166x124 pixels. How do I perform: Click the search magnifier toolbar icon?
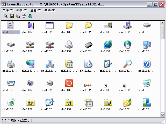[6, 16]
